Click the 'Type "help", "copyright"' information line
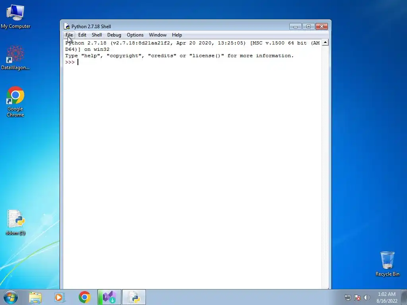This screenshot has height=305, width=407. coord(179,56)
